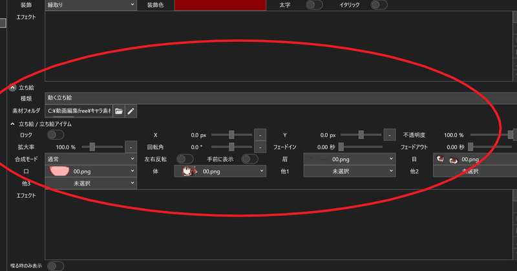
Task: Click the pencil edit icon beside 素材フォルダ
Action: (131, 111)
